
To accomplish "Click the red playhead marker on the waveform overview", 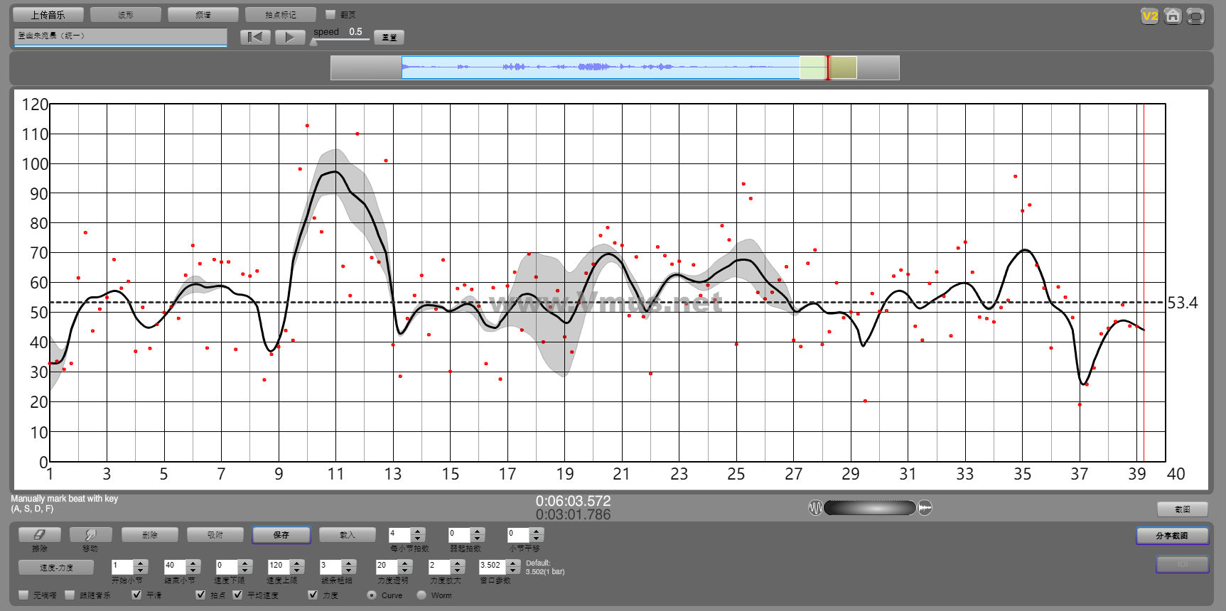I will click(x=827, y=67).
